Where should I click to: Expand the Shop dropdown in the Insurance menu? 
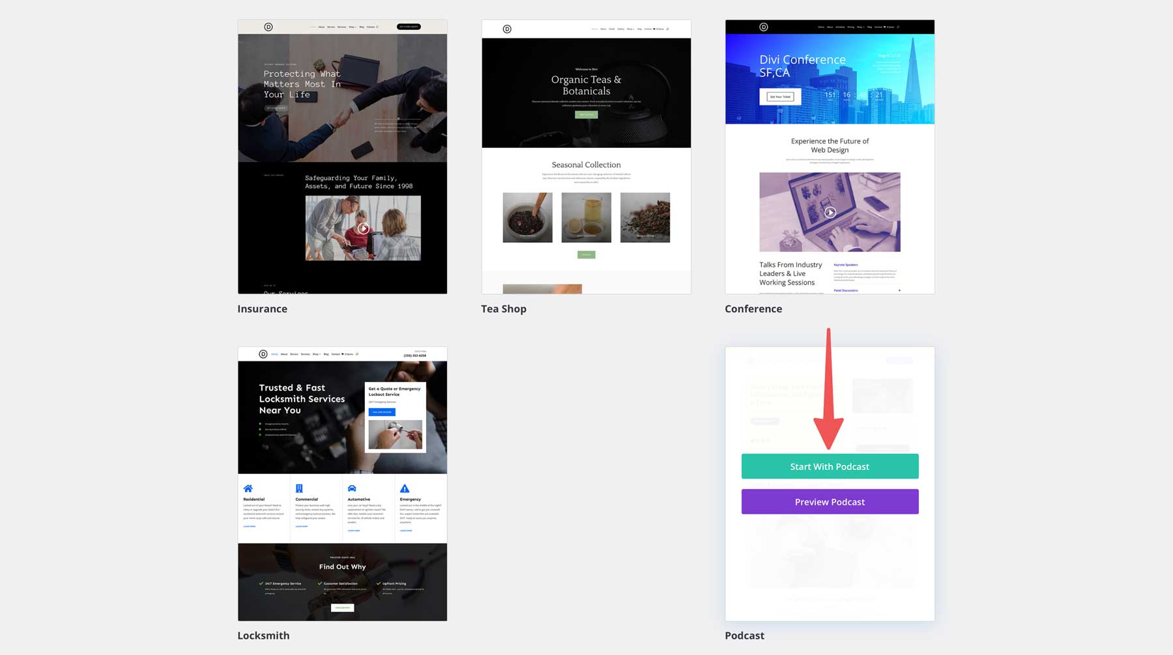coord(353,27)
